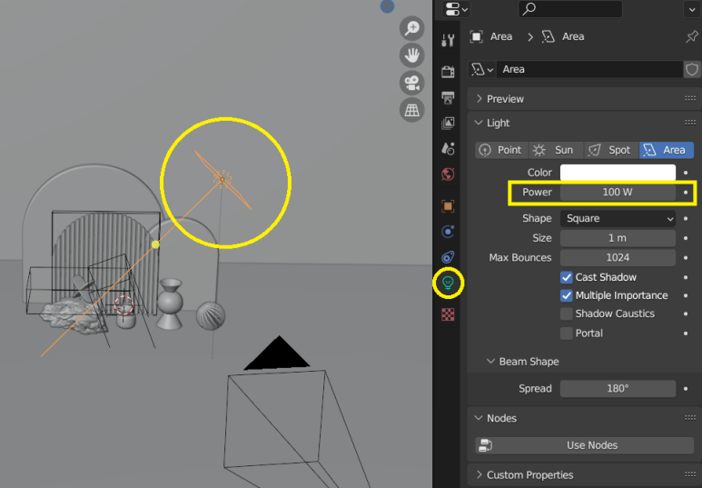The image size is (702, 488).
Task: Select Spot light type
Action: tap(611, 150)
